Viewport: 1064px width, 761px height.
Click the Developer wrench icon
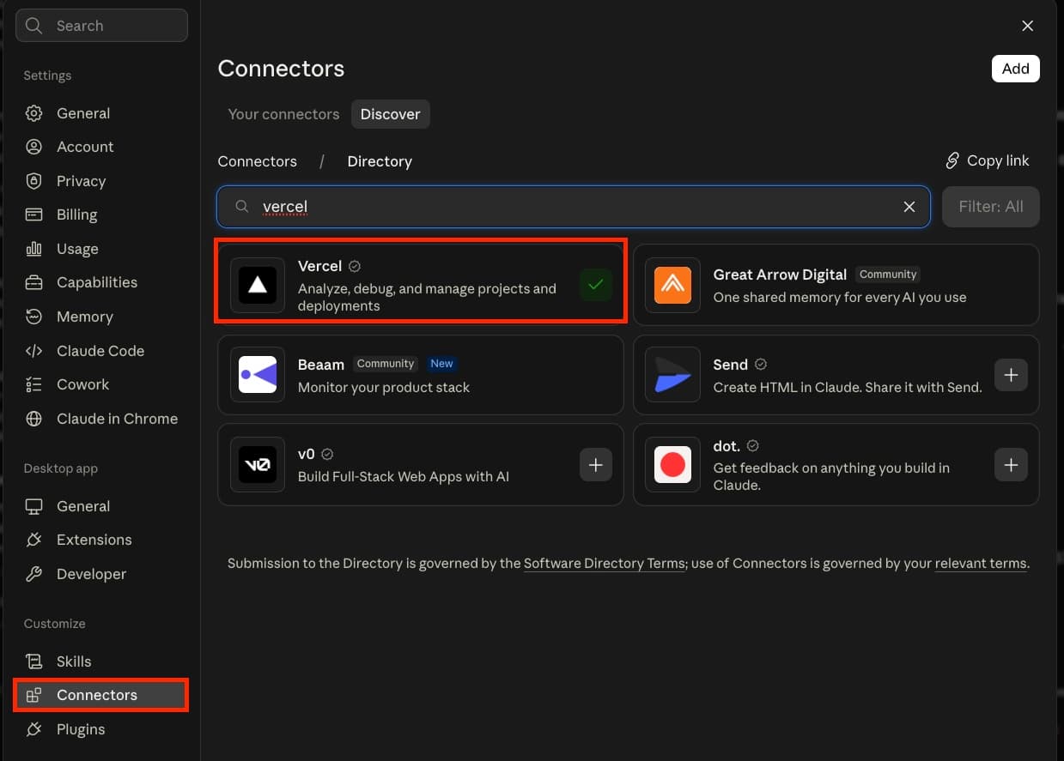pyautogui.click(x=33, y=574)
